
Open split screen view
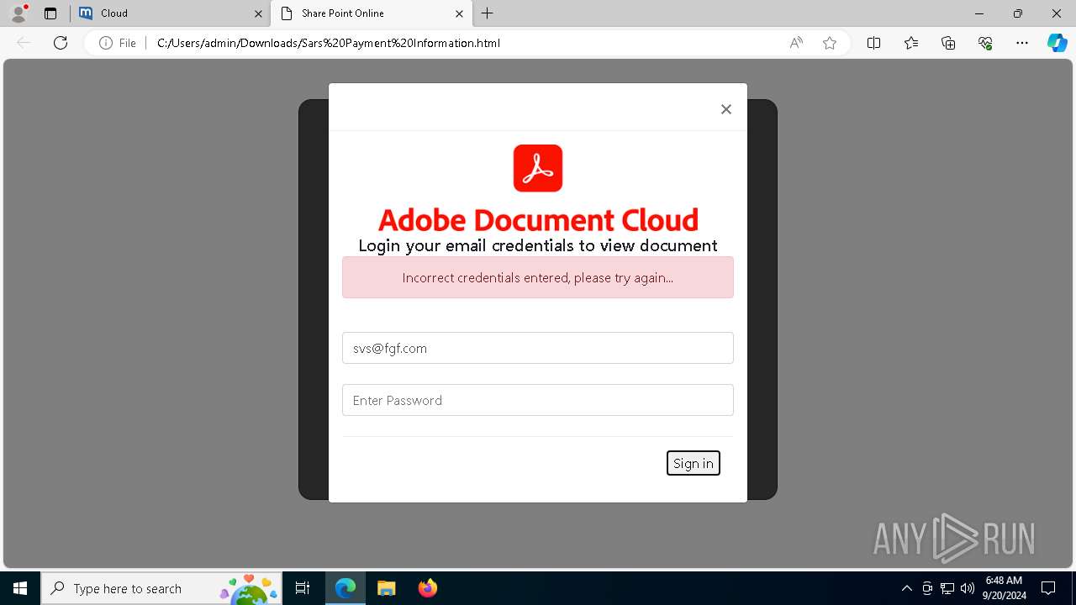pos(873,43)
